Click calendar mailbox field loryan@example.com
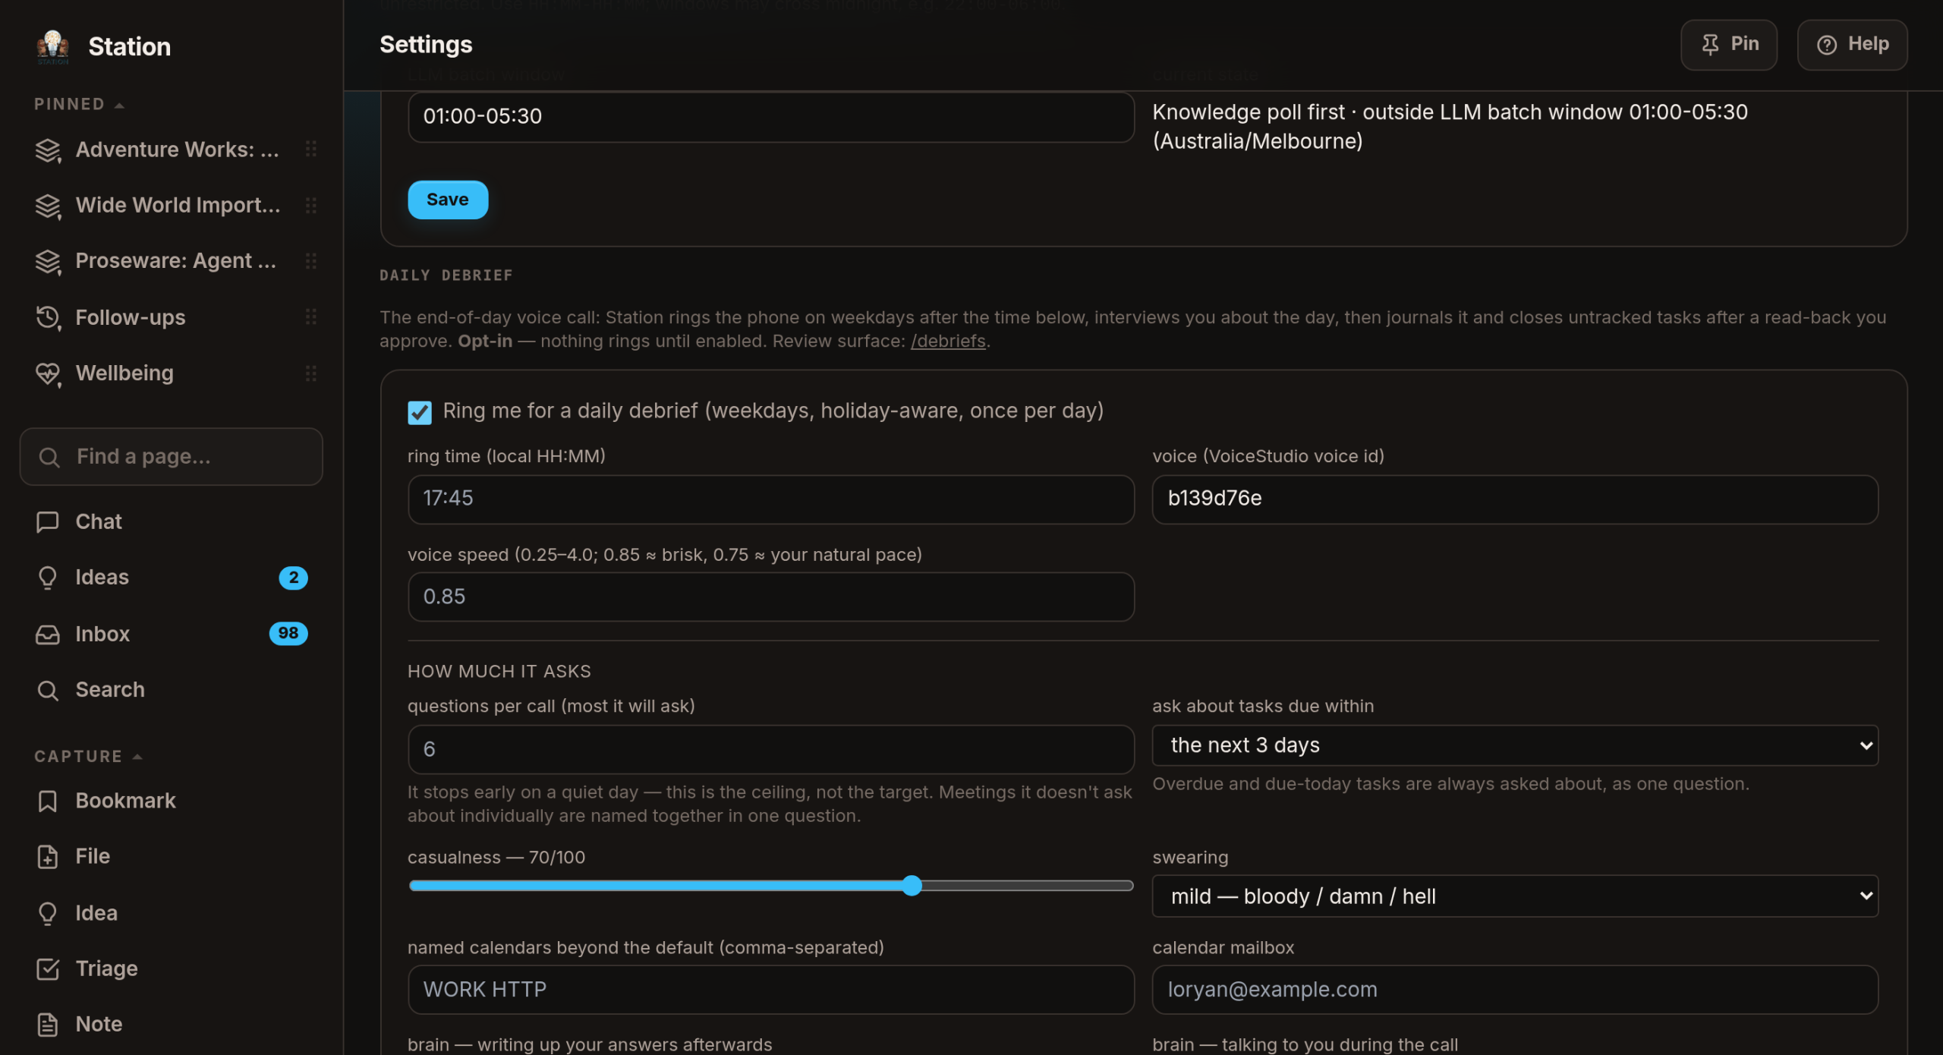 (1515, 990)
